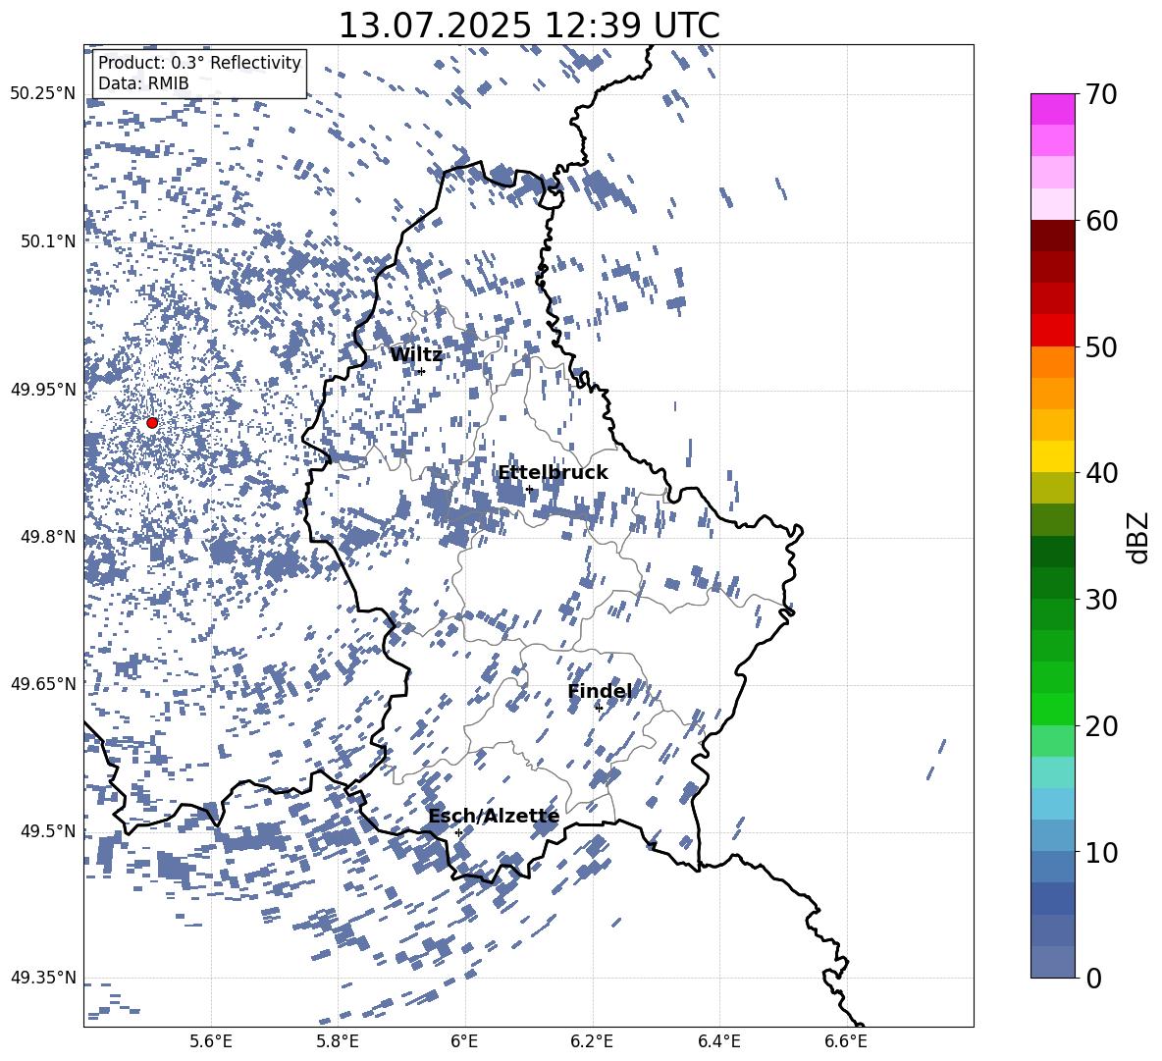The image size is (1162, 1061).
Task: Click the 50.1°N latitude label
Action: click(48, 241)
